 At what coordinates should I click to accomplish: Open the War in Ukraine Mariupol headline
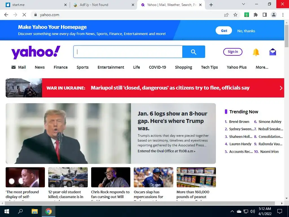tap(170, 88)
